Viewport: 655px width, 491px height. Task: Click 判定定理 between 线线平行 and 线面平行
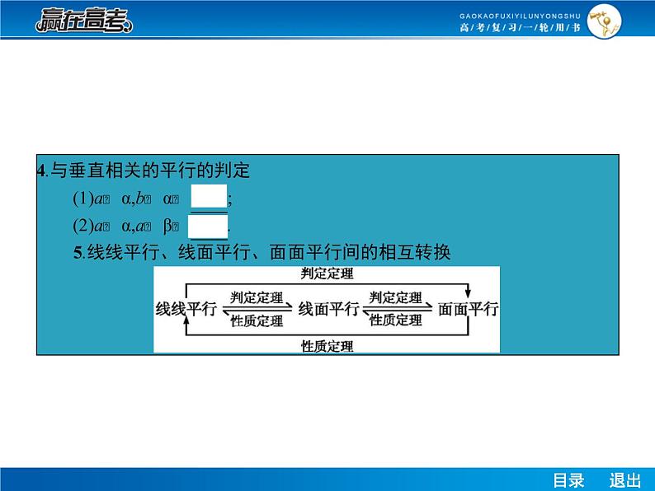coord(257,297)
